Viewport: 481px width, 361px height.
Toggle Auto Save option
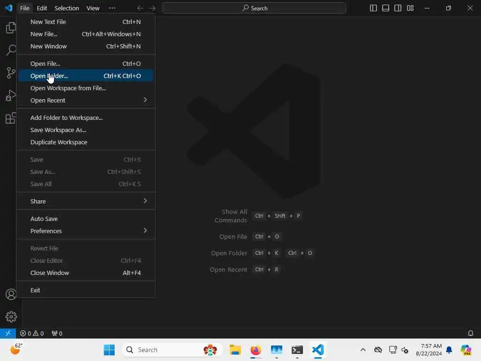click(85, 219)
